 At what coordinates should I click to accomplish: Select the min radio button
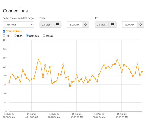click(x=4, y=35)
